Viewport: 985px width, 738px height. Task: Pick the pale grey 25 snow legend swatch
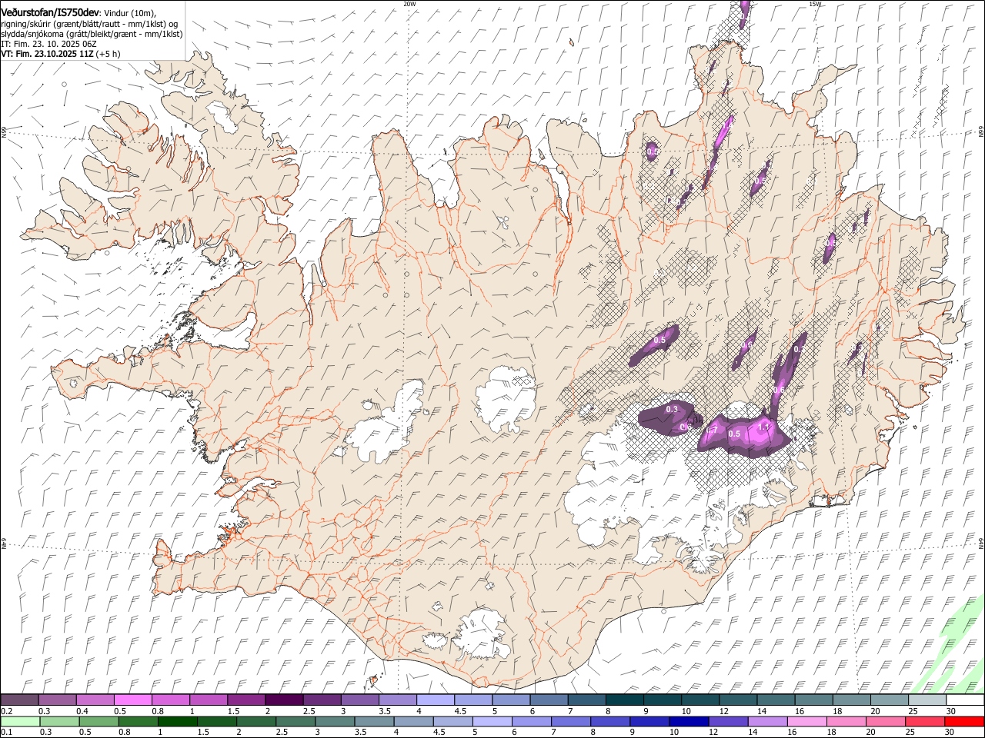[x=927, y=700]
